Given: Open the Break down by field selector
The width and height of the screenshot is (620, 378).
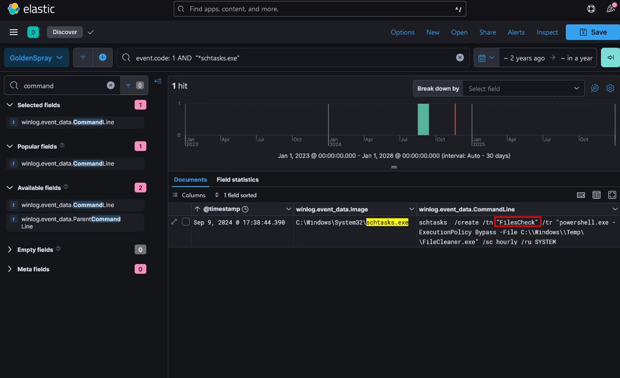Looking at the screenshot, I should (x=524, y=88).
